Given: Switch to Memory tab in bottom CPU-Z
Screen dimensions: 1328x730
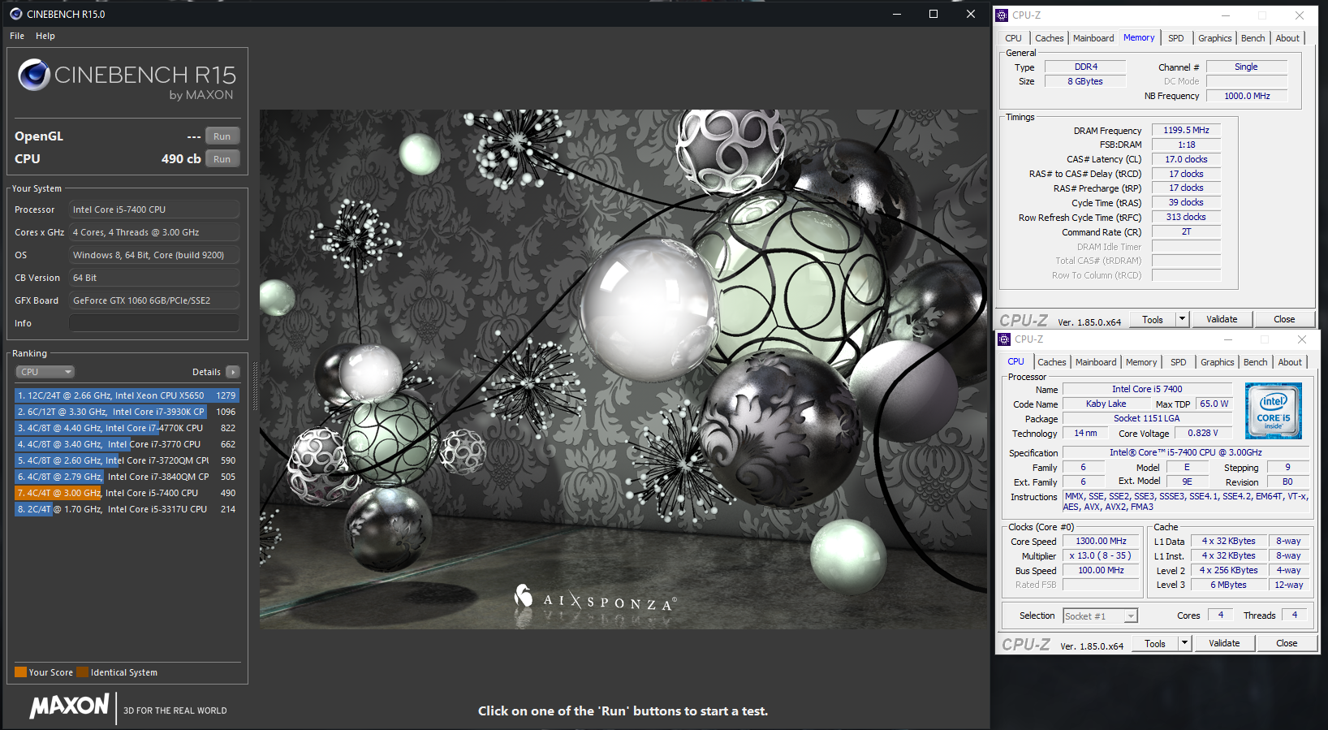Looking at the screenshot, I should [x=1141, y=362].
